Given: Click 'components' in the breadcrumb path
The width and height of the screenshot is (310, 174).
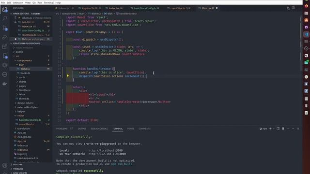Looking at the screenshot, I should [69, 14].
